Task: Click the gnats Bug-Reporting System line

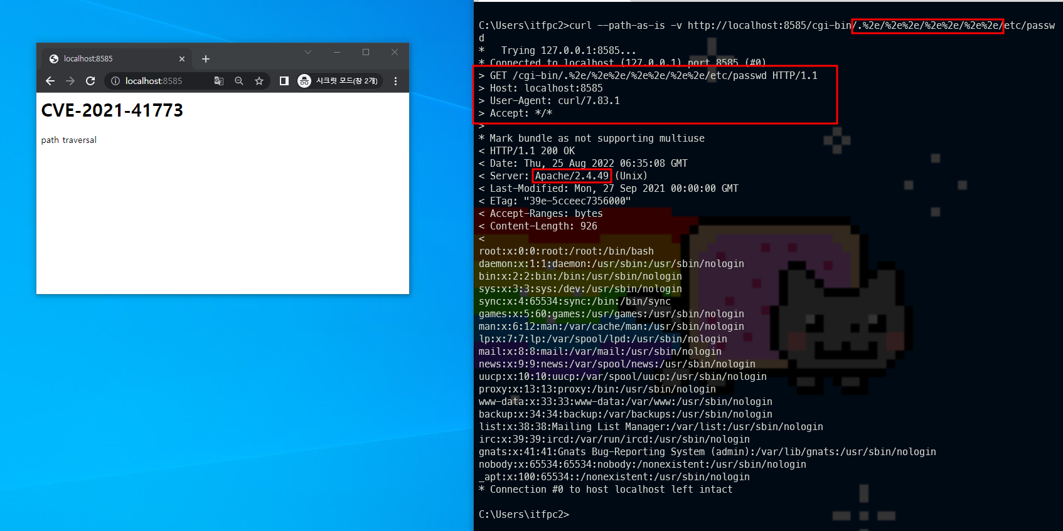Action: (707, 451)
